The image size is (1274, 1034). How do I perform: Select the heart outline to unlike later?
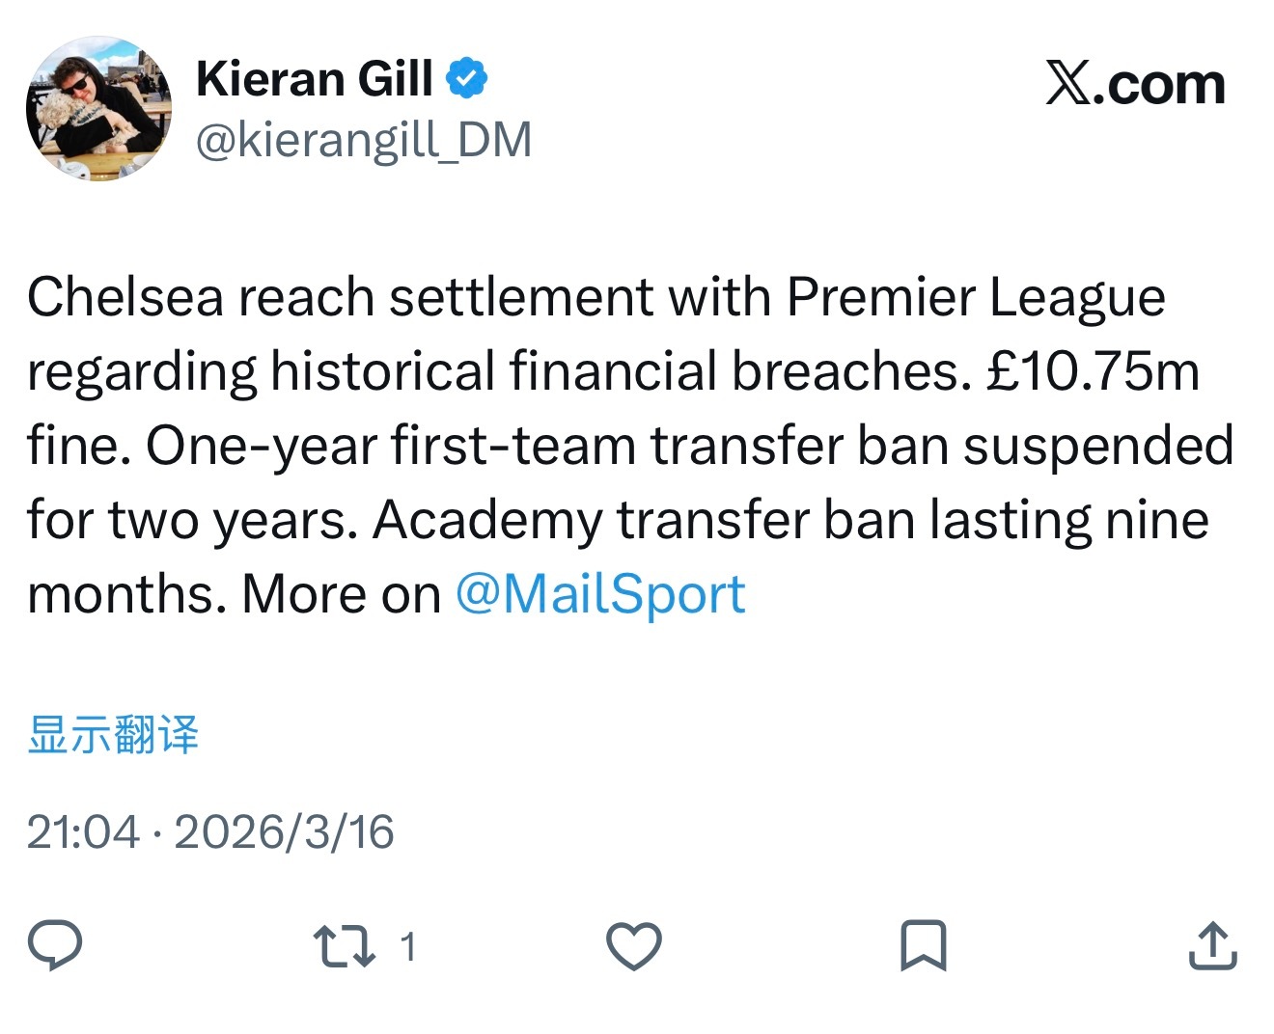coord(634,948)
